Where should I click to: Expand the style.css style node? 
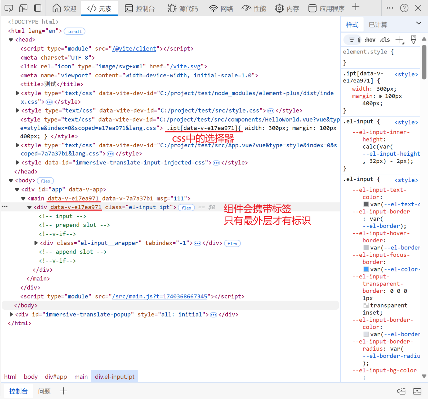pos(17,111)
